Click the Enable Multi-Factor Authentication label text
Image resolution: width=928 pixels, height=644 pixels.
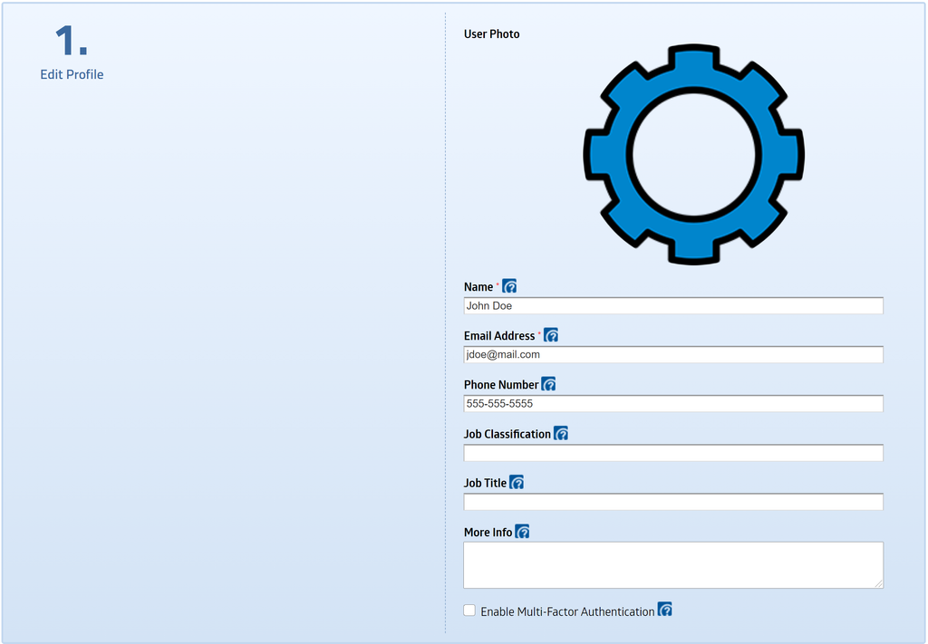567,611
